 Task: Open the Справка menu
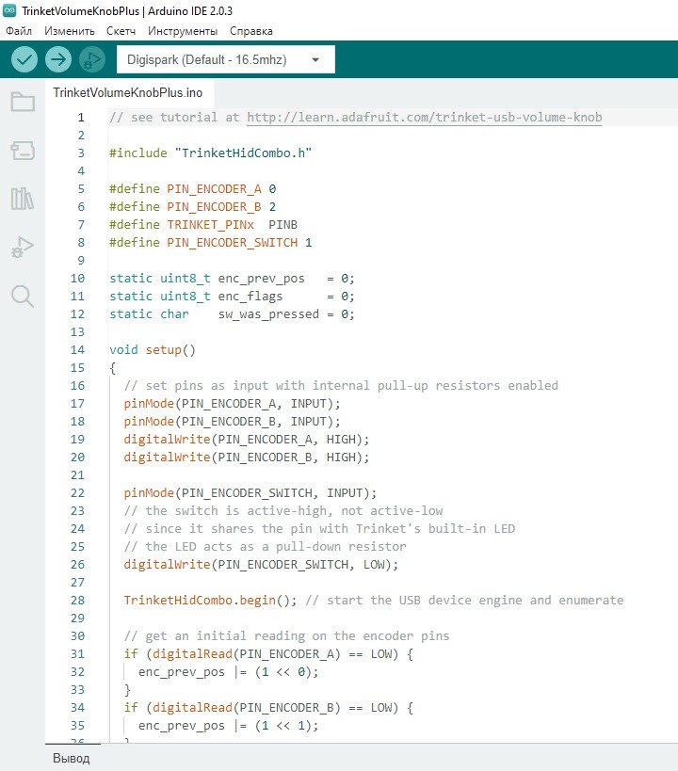pyautogui.click(x=250, y=31)
